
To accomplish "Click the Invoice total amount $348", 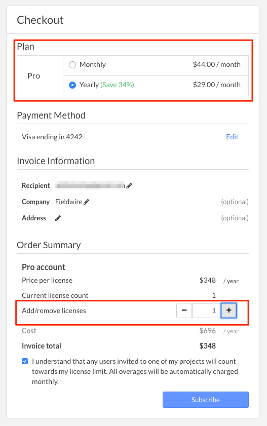I will 208,346.
